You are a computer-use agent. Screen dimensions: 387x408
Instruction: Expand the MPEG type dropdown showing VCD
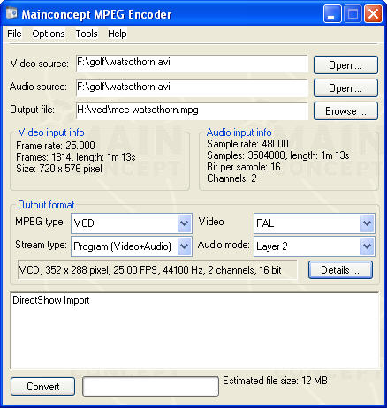pos(185,223)
